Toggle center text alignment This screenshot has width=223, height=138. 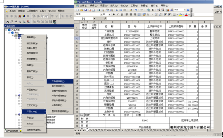tap(131, 15)
